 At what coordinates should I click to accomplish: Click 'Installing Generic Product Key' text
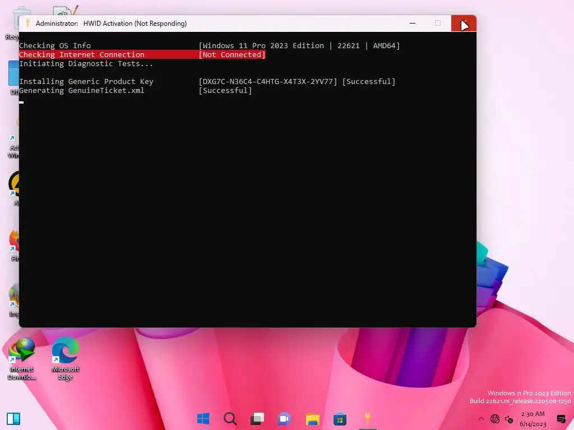86,82
